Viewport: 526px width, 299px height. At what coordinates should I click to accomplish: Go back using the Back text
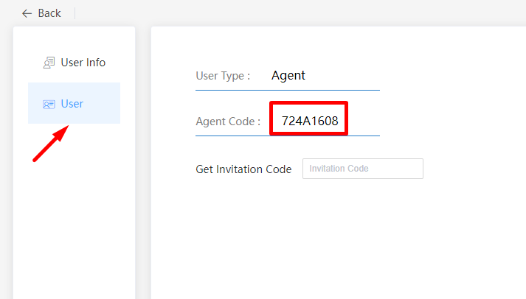point(49,13)
